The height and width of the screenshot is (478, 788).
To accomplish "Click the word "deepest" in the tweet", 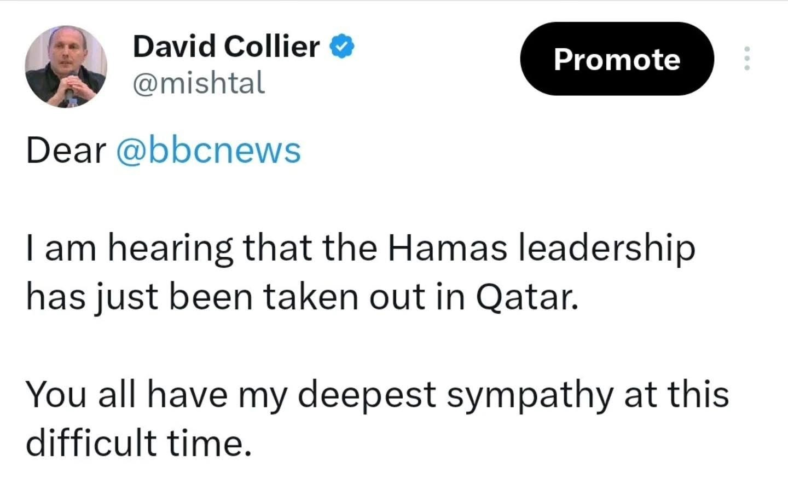I will coord(366,395).
